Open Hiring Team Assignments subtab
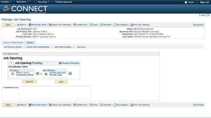Viewport: 211px width, 118px height. [x=38, y=47]
